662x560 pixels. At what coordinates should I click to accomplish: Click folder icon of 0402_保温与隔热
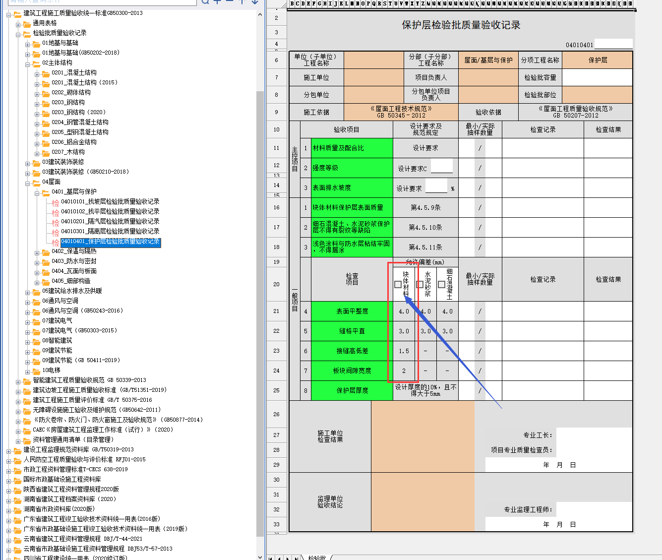click(x=46, y=251)
